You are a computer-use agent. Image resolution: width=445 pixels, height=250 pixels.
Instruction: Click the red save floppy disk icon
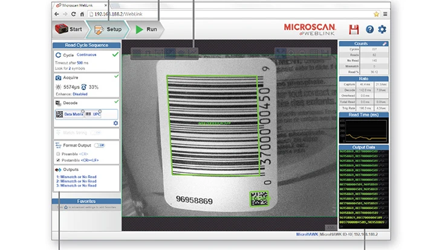(x=354, y=29)
